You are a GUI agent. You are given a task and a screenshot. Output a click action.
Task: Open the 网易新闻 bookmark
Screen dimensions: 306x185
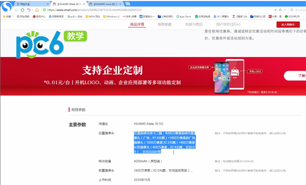pyautogui.click(x=56, y=16)
